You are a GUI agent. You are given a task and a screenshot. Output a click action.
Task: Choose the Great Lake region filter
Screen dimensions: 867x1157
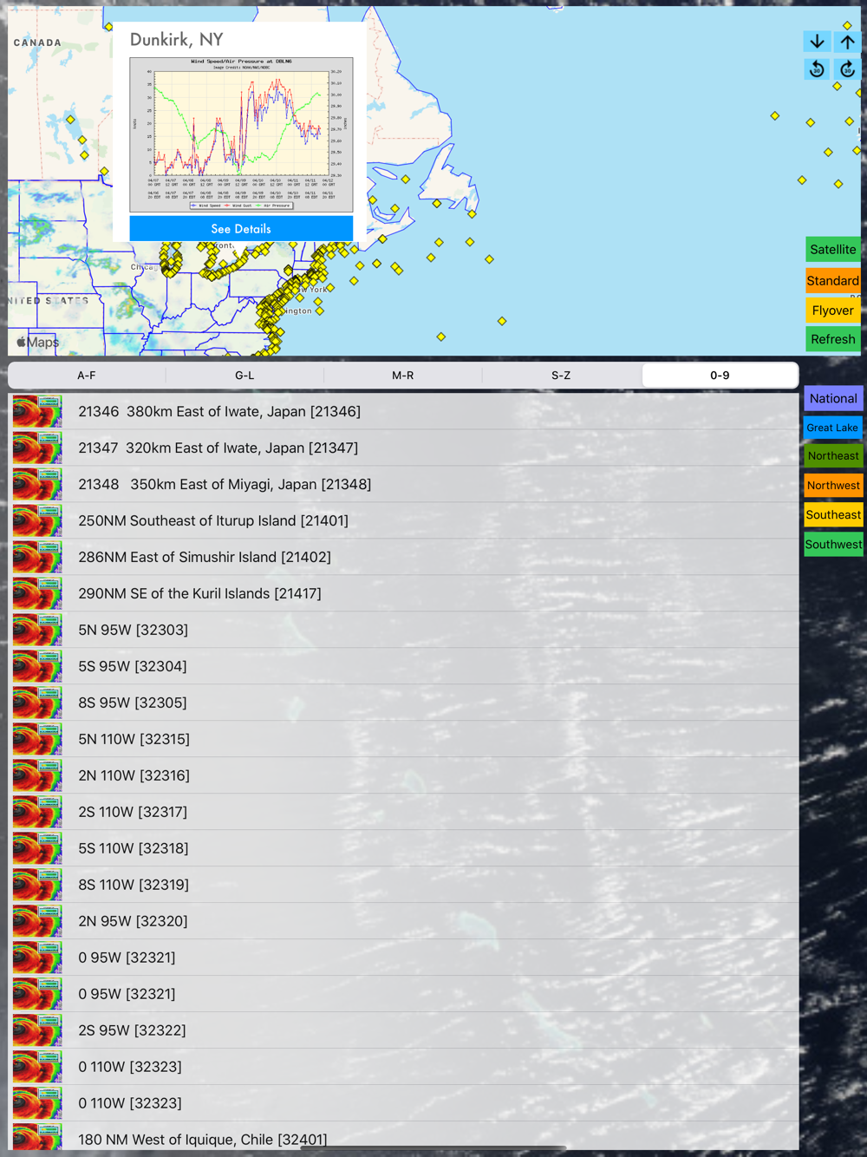click(833, 428)
